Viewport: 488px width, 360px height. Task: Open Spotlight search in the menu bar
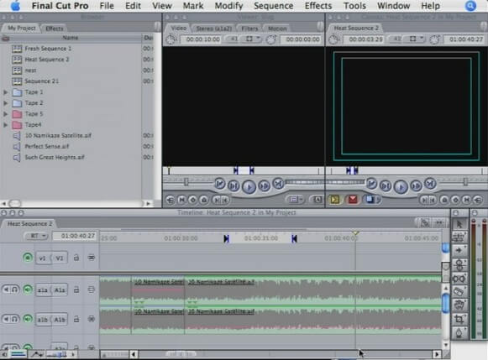tap(470, 6)
